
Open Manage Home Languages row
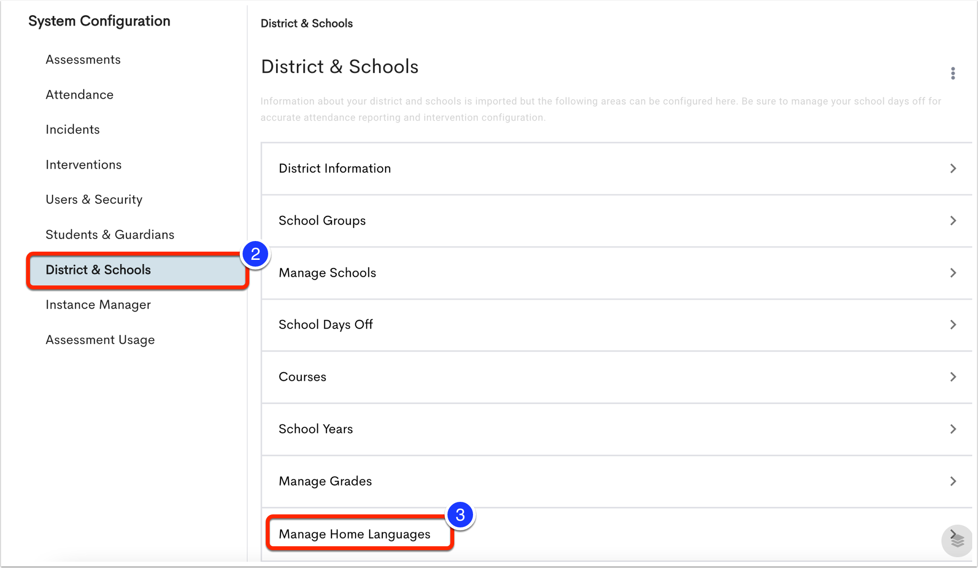pyautogui.click(x=617, y=534)
